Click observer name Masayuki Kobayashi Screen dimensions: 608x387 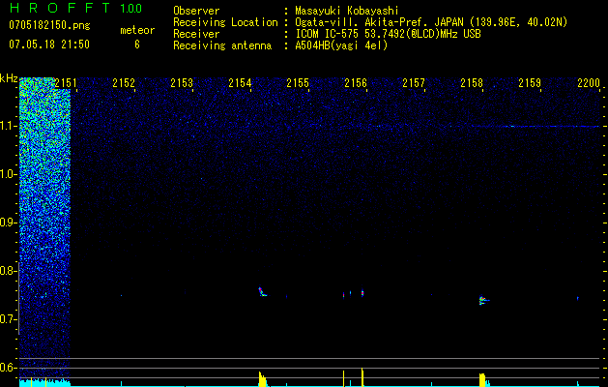347,11
